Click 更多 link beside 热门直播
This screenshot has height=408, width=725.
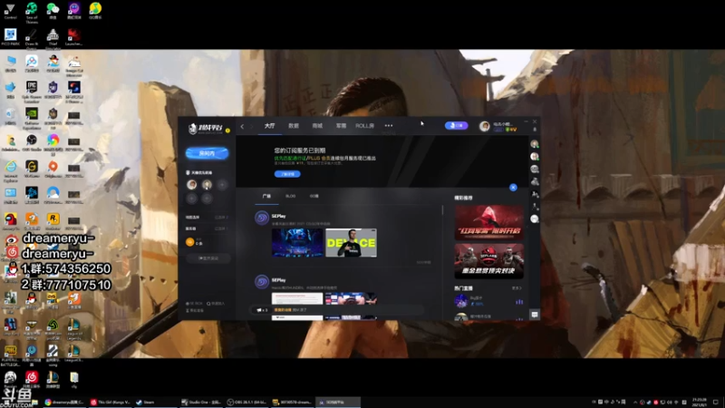(x=517, y=288)
